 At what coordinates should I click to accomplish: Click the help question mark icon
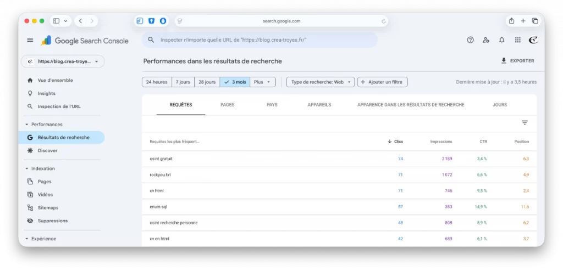point(470,40)
